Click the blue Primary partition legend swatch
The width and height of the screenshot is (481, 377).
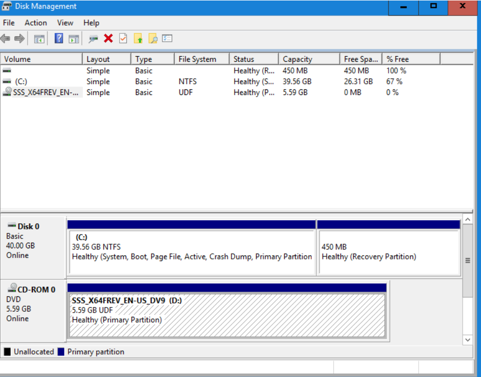point(61,352)
